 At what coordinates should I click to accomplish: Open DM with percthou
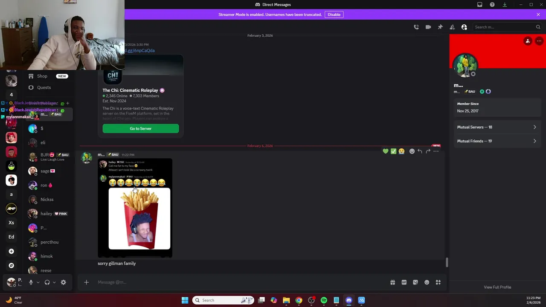(48, 242)
